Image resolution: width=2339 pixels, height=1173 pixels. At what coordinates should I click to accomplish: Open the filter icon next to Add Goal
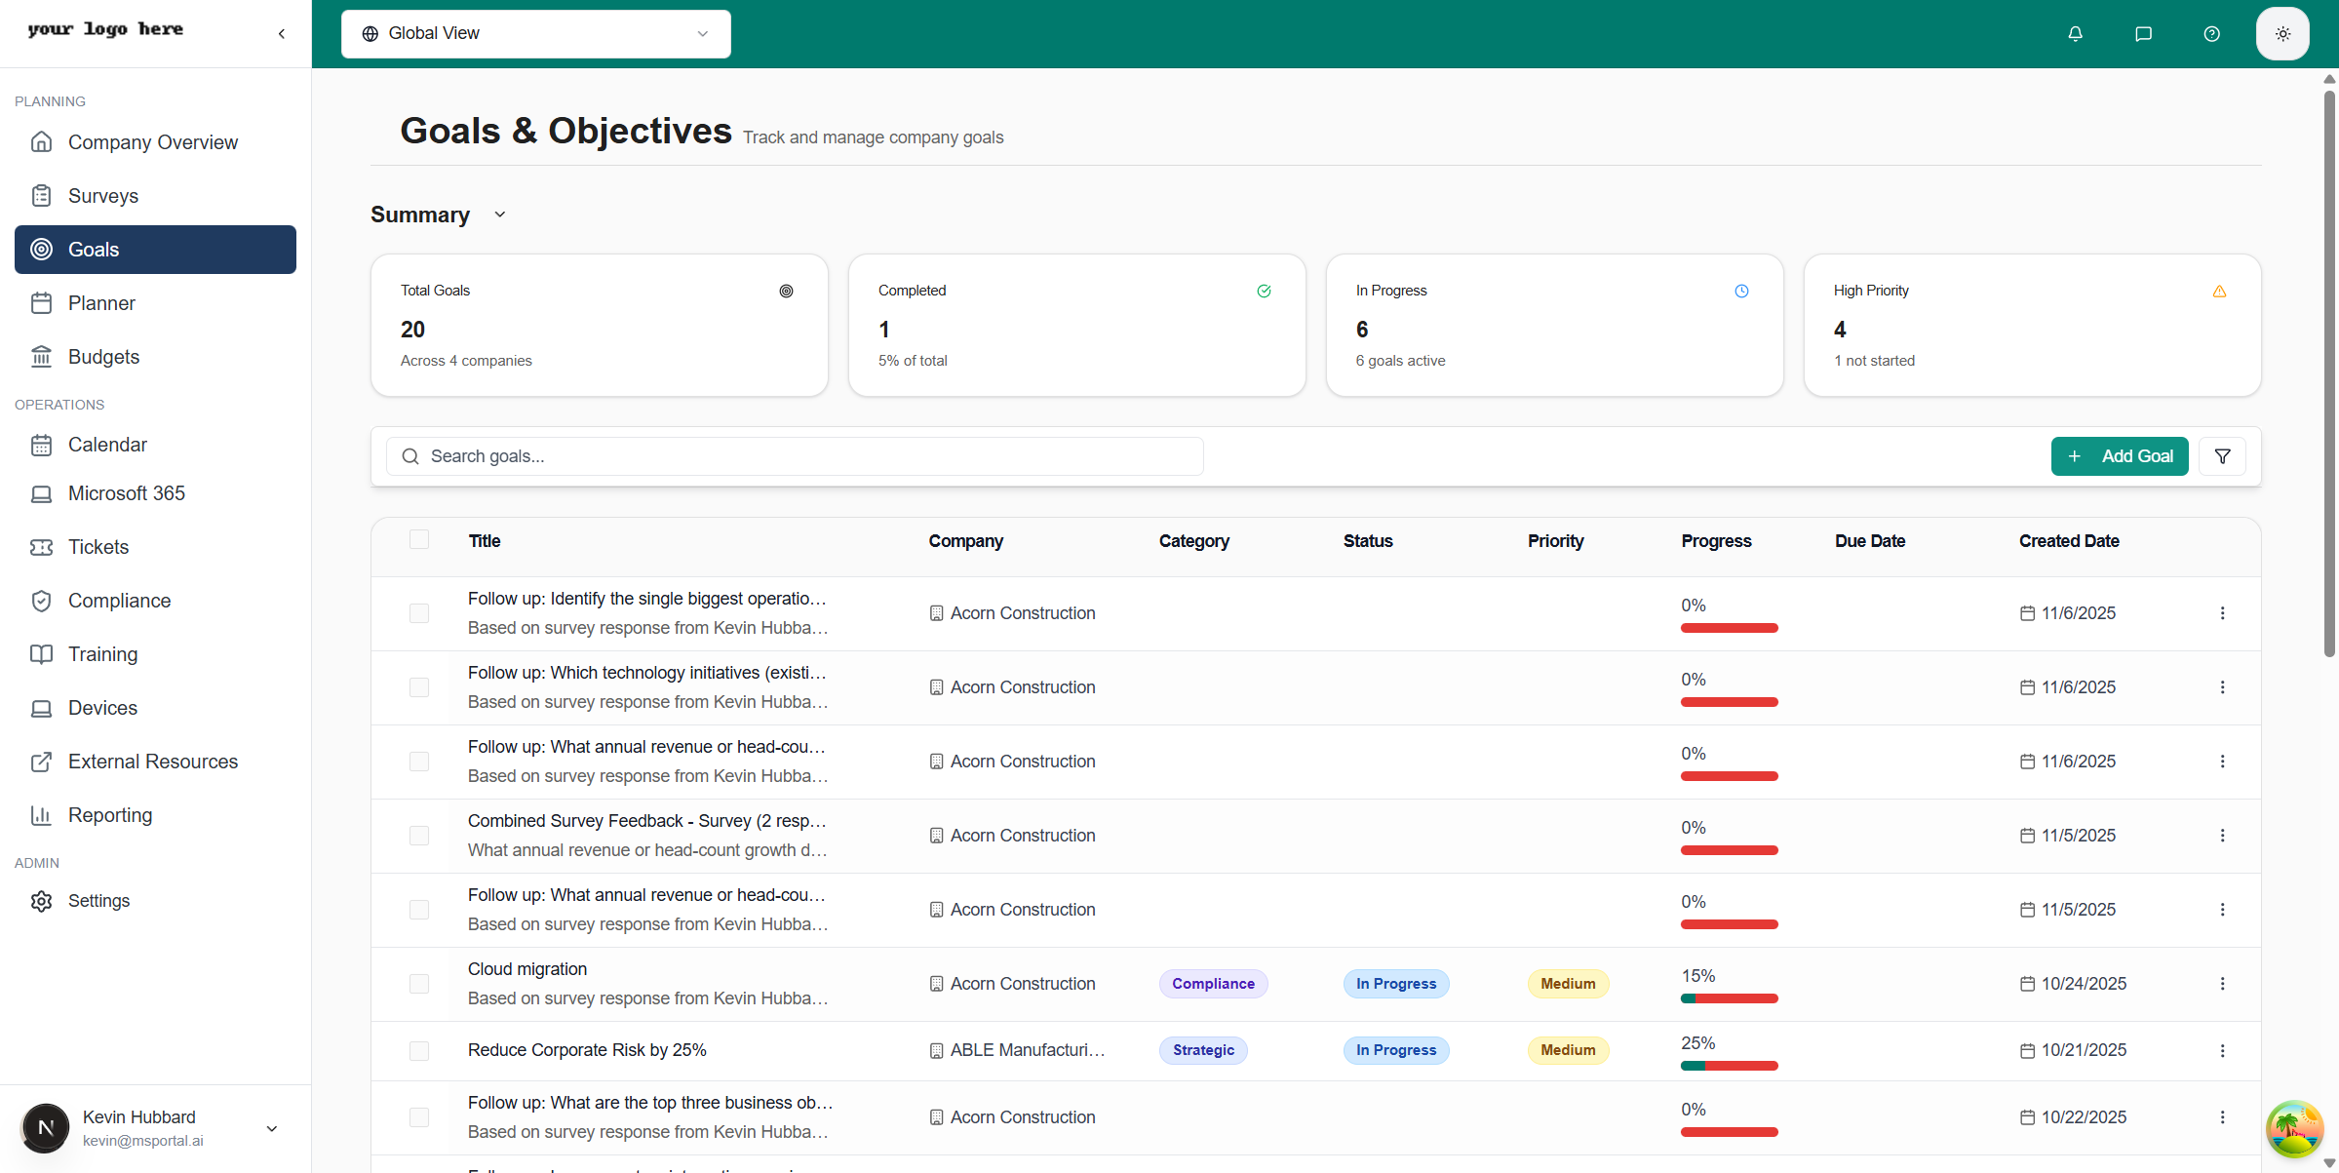pyautogui.click(x=2223, y=456)
